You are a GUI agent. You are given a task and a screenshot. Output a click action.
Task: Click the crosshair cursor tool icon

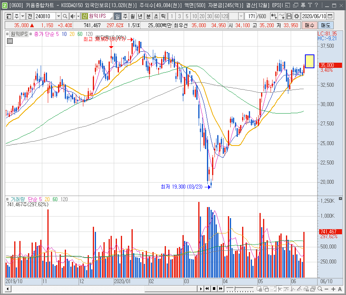(280, 289)
